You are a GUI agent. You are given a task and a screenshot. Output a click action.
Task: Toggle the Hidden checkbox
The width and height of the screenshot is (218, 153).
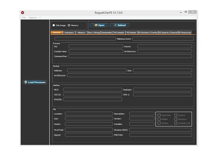pos(159,119)
